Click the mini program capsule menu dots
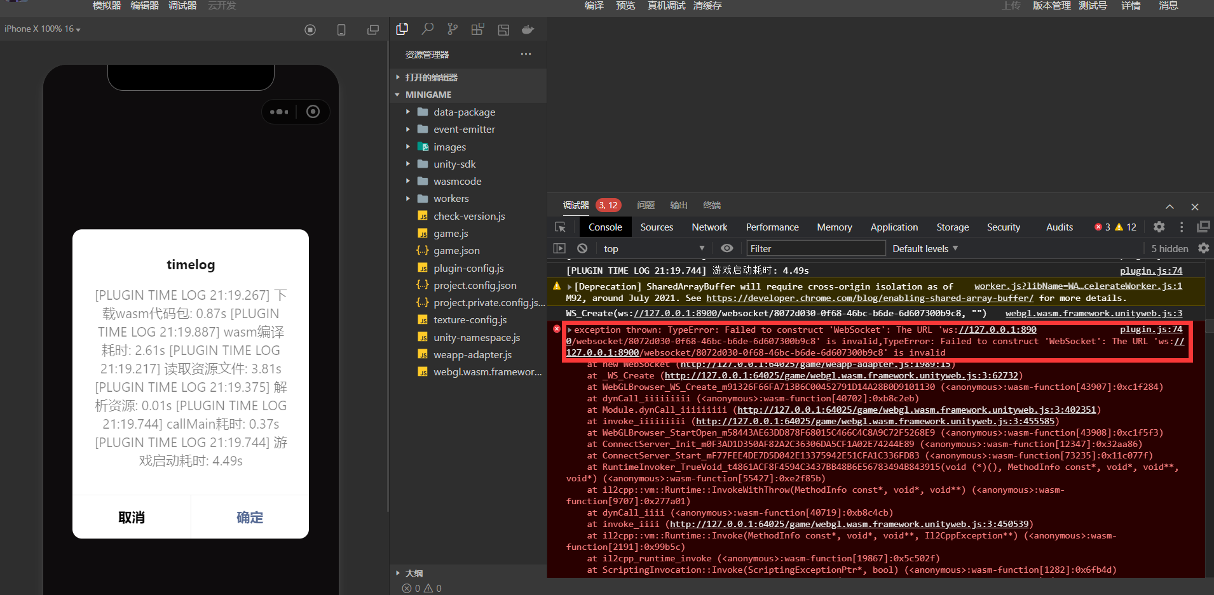 click(279, 112)
